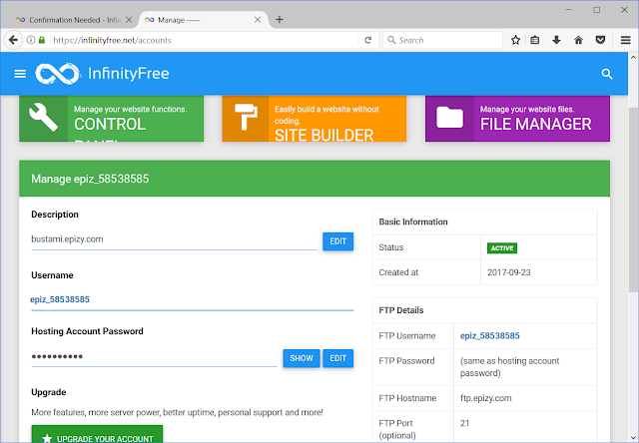
Task: Click the ACTIVE status badge
Action: pos(501,248)
